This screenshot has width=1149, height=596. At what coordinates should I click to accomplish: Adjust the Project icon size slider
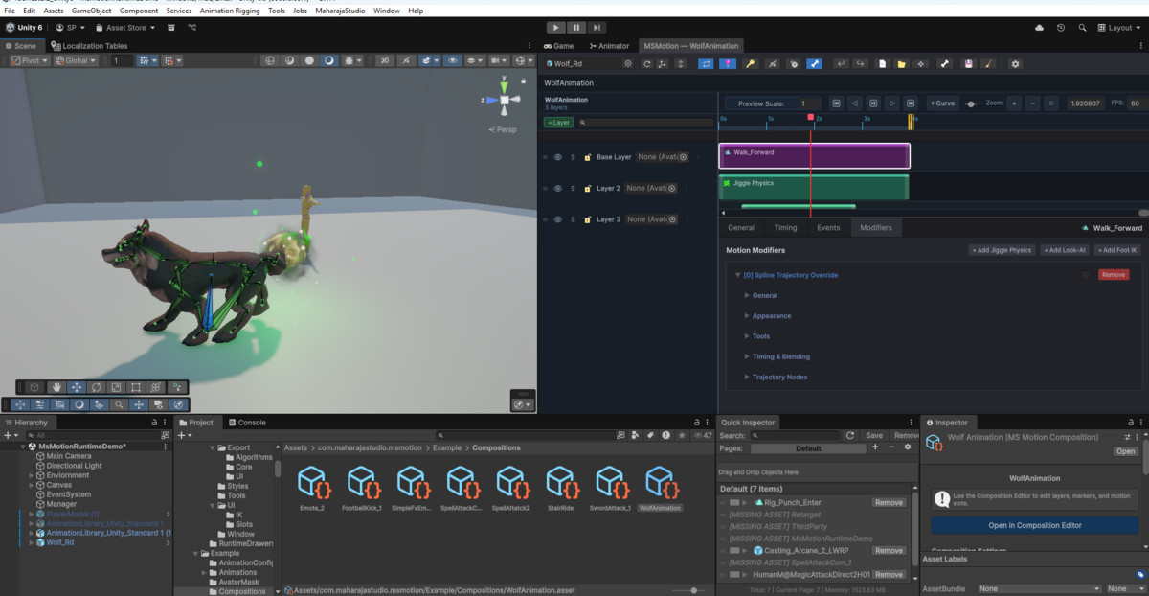[x=693, y=590]
